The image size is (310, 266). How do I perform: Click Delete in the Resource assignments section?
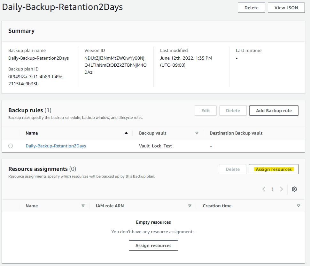tap(233, 169)
